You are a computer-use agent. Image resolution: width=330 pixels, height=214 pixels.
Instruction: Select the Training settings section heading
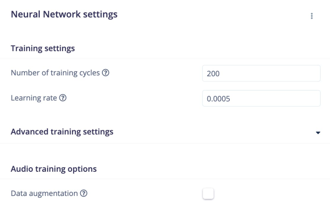(x=43, y=48)
